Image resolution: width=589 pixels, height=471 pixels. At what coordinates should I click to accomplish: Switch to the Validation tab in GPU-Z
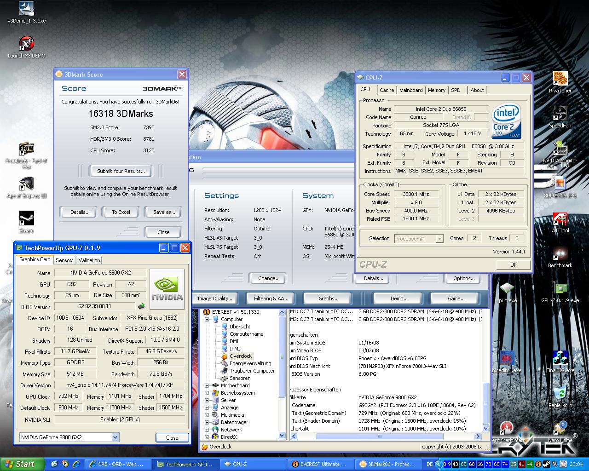click(x=89, y=260)
